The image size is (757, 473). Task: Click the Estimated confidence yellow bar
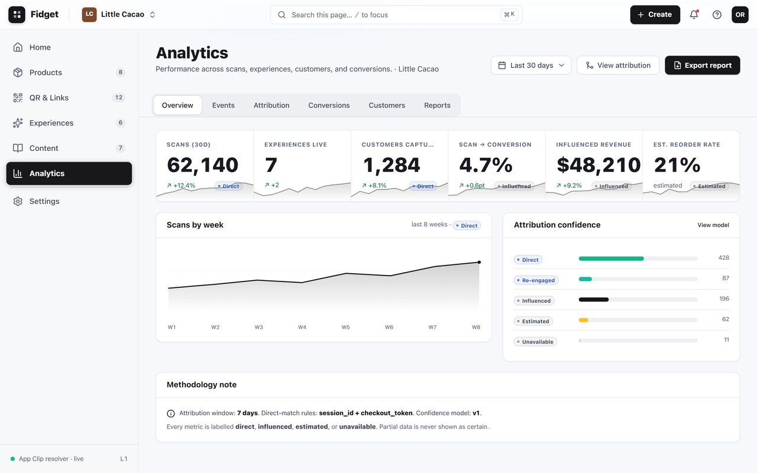tap(584, 320)
